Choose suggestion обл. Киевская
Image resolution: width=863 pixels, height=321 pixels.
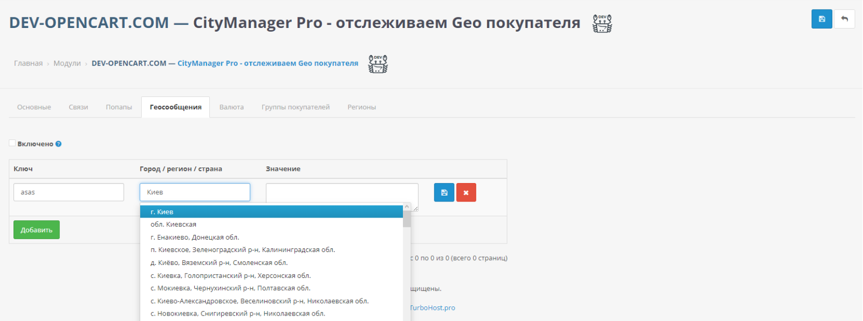point(271,225)
